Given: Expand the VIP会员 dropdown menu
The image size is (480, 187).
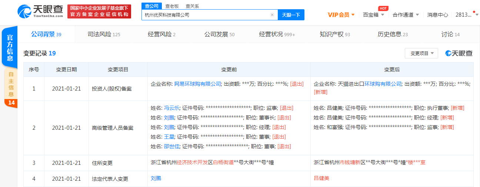Looking at the screenshot, I should pyautogui.click(x=341, y=15).
